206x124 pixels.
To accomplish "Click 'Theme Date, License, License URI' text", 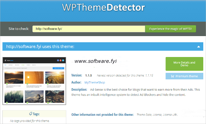I will [x=157, y=115].
